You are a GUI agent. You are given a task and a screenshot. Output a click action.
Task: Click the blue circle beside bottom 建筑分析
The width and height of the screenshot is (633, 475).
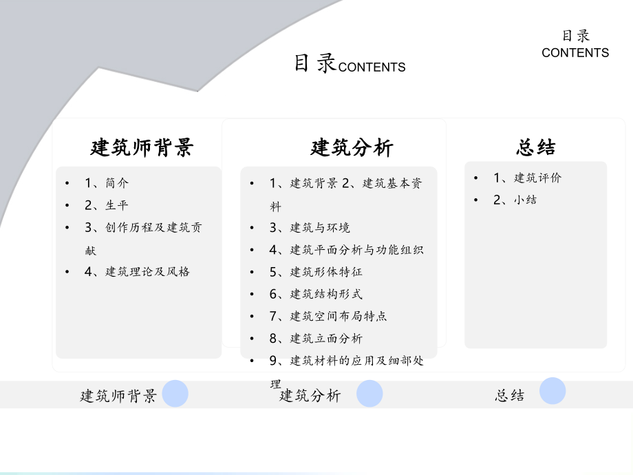pos(369,393)
